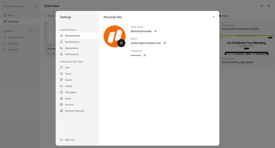Click the new folder icon beside Projects
Image resolution: width=275 pixels, height=148 pixels.
tap(31, 31)
